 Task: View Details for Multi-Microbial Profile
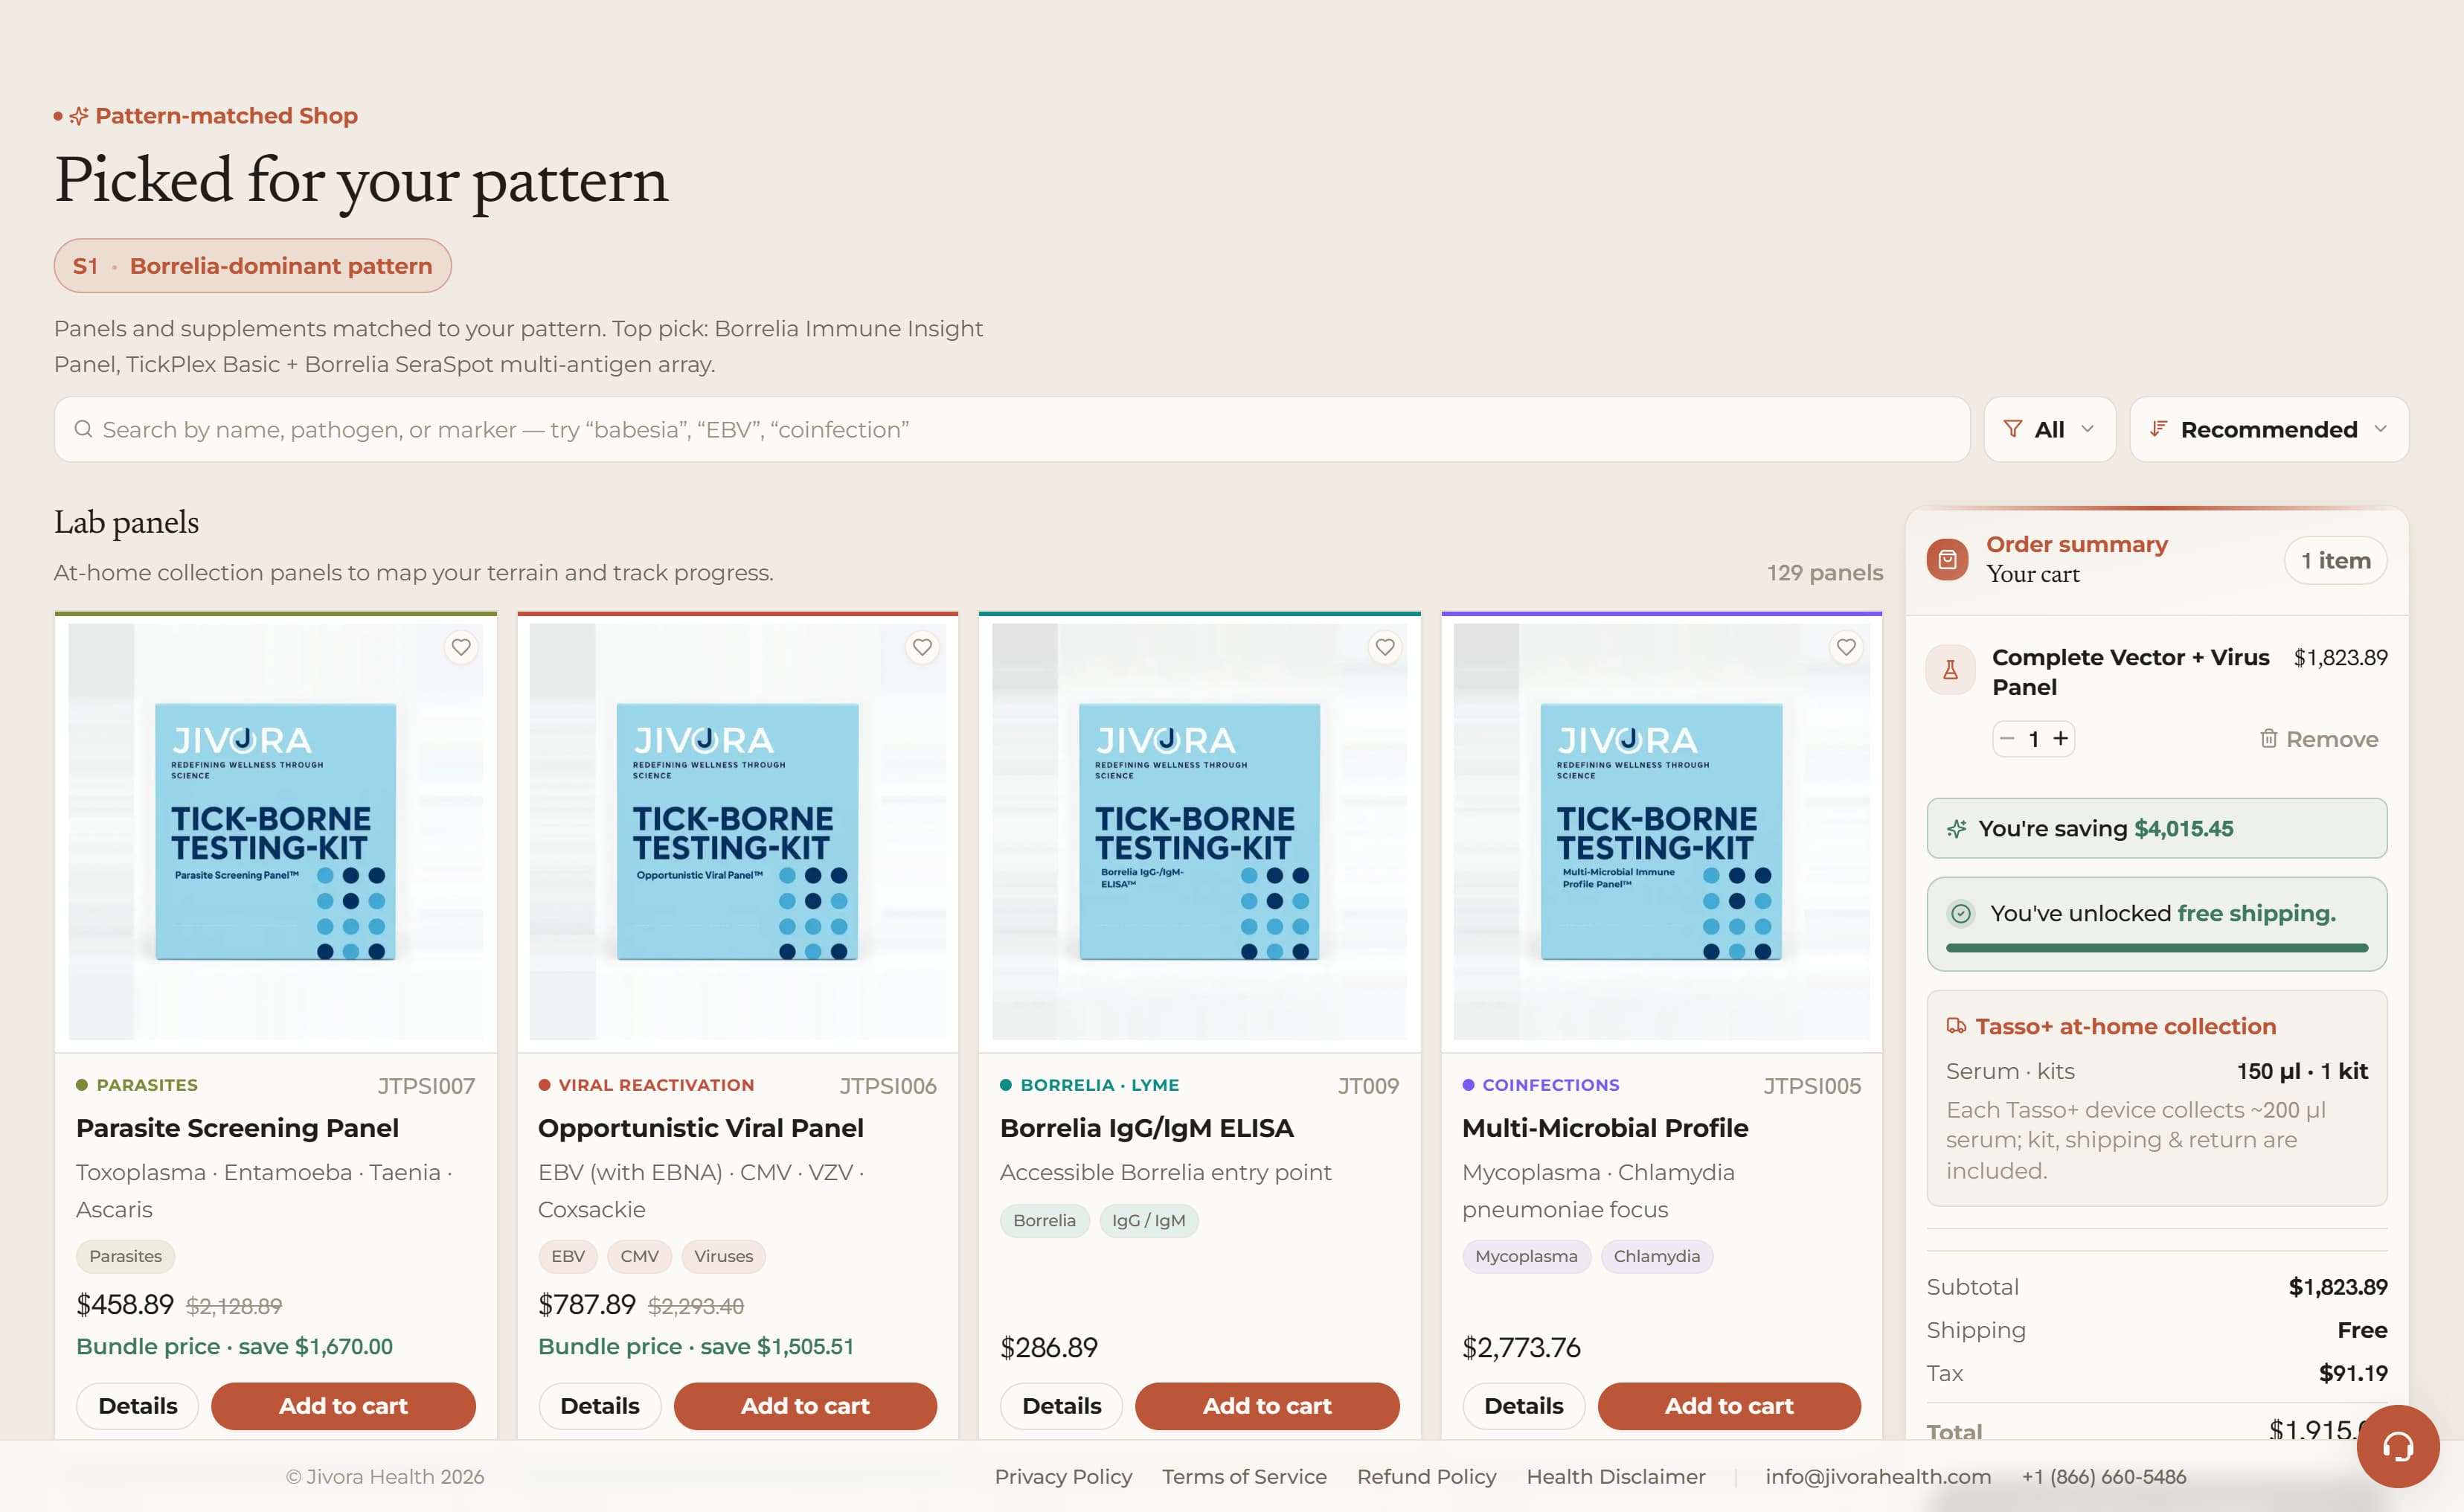pyautogui.click(x=1524, y=1406)
